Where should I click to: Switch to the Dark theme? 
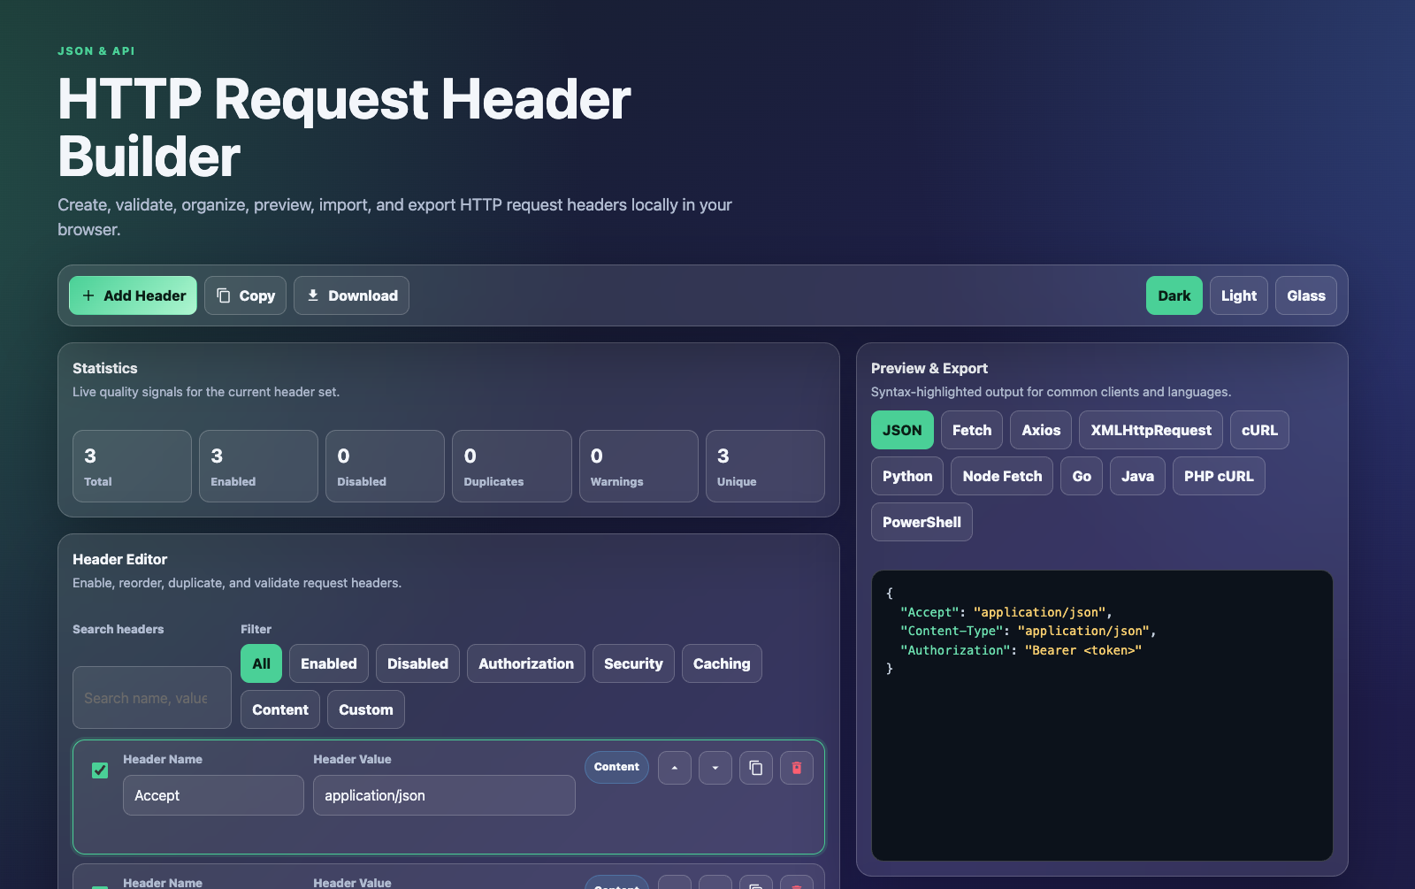[x=1174, y=295]
